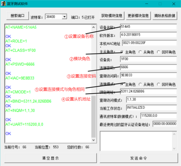Click the log scroll-down arrow
Screen dimensions: 181x166
point(93,140)
